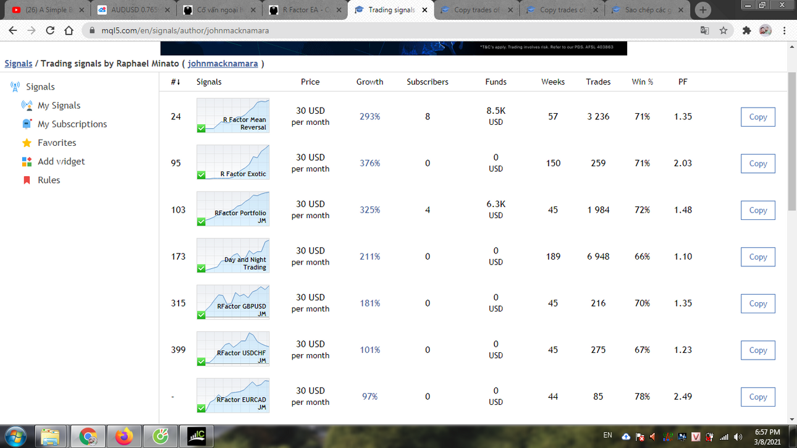The height and width of the screenshot is (448, 797).
Task: Open File Explorer from the taskbar
Action: tap(51, 436)
